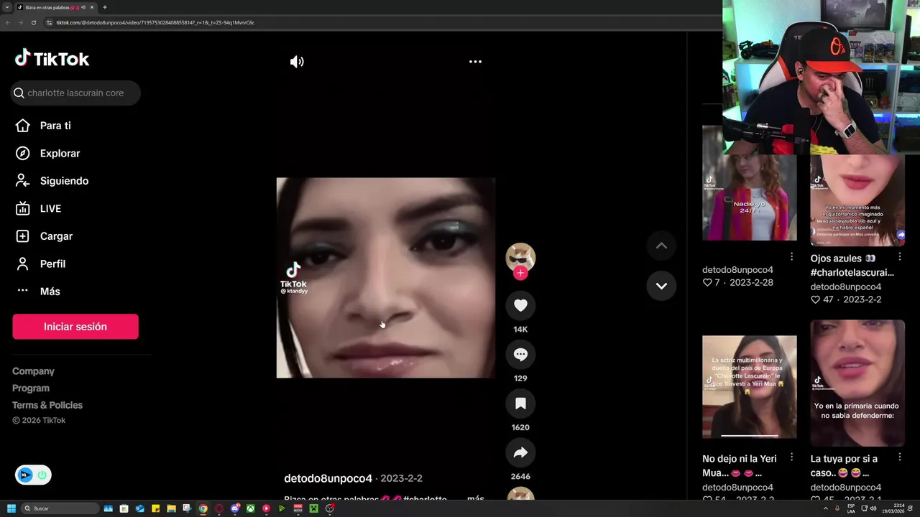Screen dimensions: 920x517
Task: Toggle the floating power pill button
Action: (x=42, y=475)
